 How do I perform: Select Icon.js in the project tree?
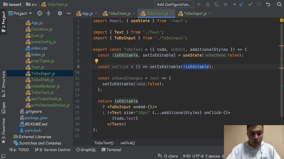[35, 35]
